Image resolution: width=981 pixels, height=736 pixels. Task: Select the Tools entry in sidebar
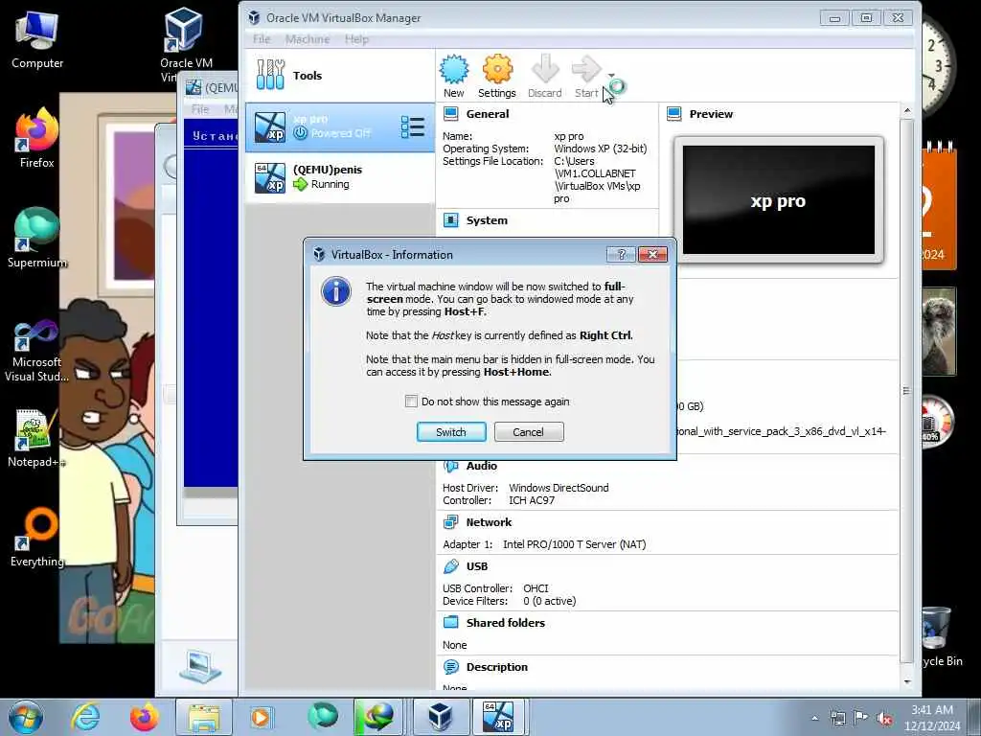(340, 76)
